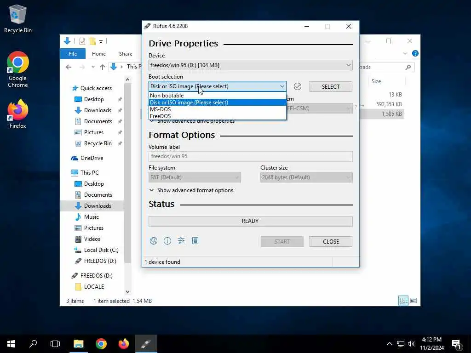Choose Disk or ISO image option
471x353 pixels.
(218, 102)
